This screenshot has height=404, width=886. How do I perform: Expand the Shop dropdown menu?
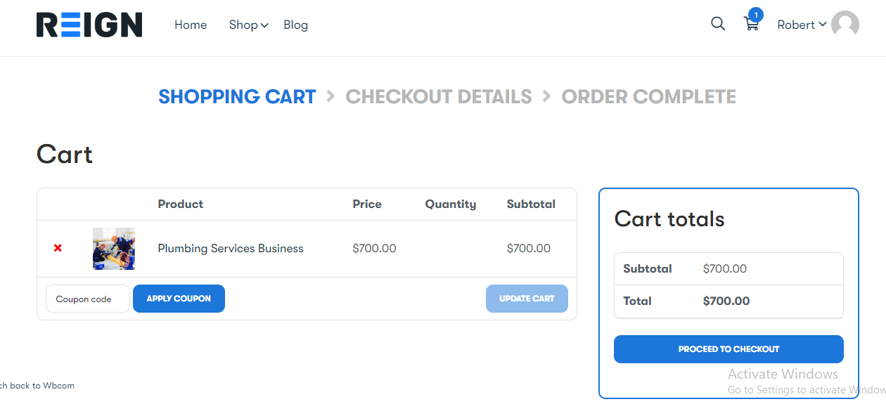tap(248, 25)
